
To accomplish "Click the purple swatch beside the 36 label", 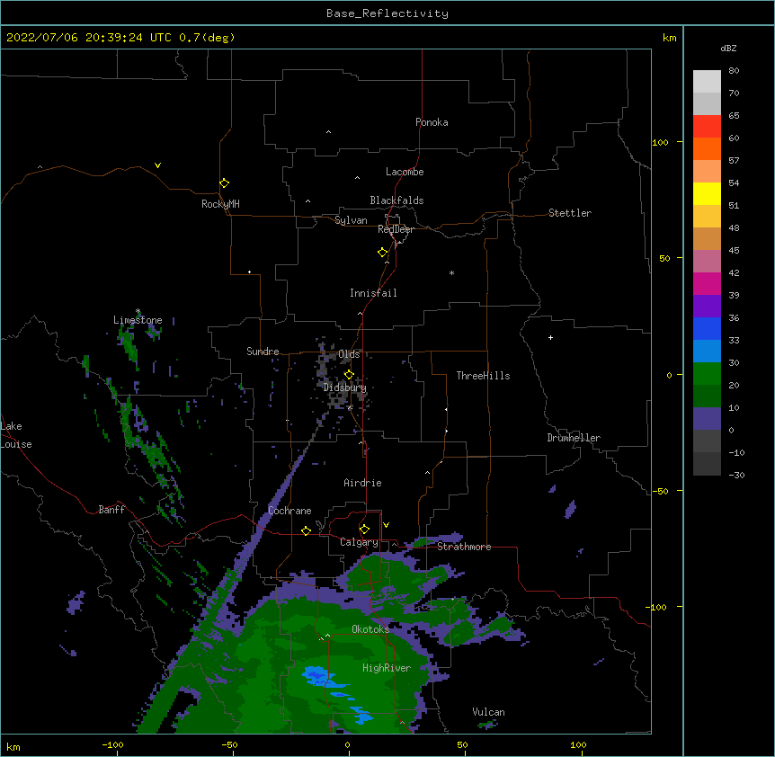I will 707,307.
